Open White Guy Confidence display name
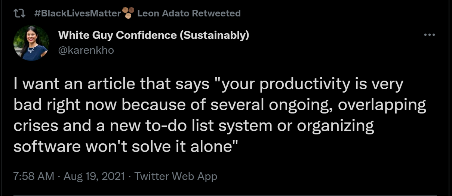 (x=117, y=35)
